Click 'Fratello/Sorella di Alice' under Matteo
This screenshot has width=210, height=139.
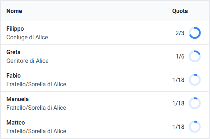(36, 131)
